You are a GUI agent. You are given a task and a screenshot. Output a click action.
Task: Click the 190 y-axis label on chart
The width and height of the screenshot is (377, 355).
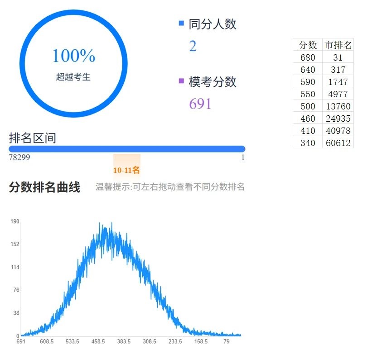pos(14,222)
